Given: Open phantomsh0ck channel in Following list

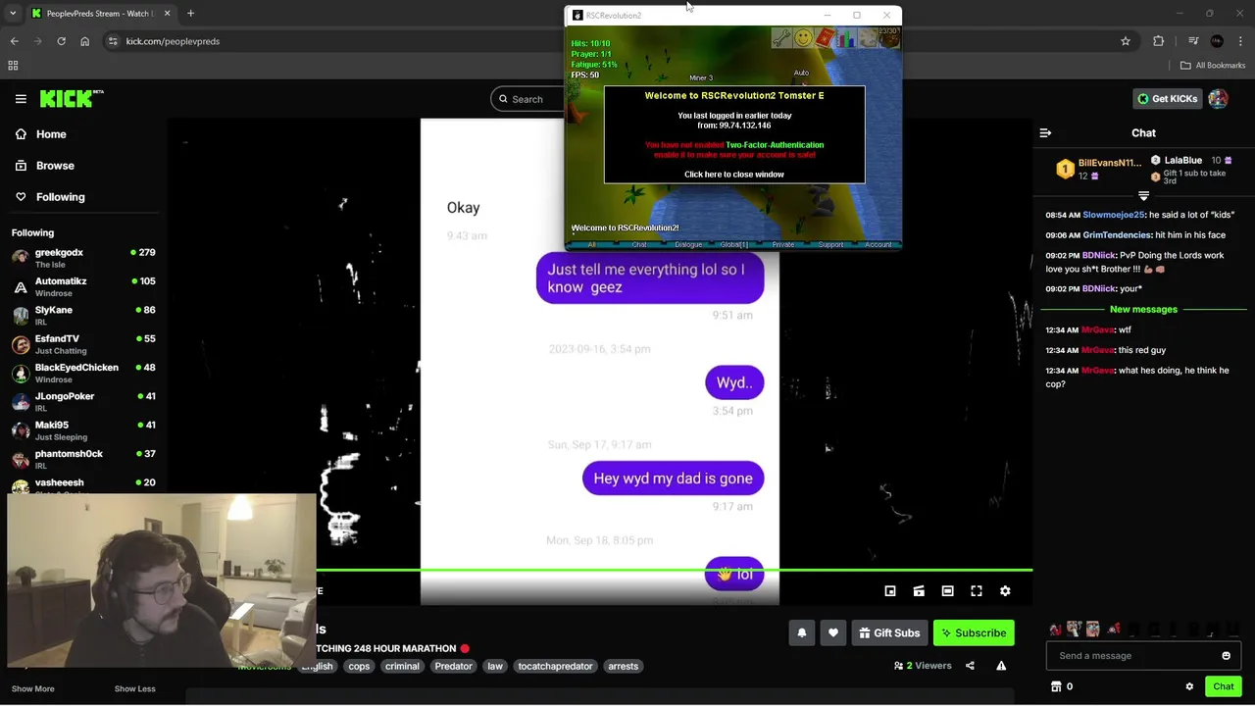Looking at the screenshot, I should [83, 459].
